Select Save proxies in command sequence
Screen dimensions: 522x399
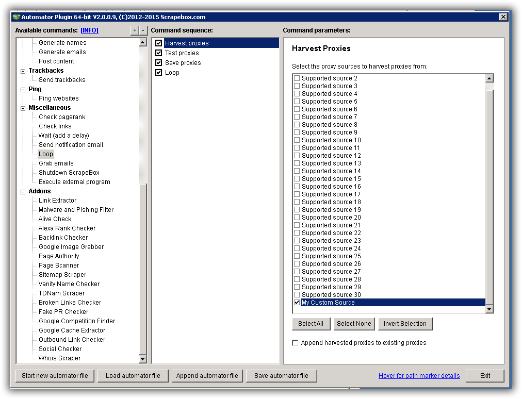pyautogui.click(x=183, y=62)
